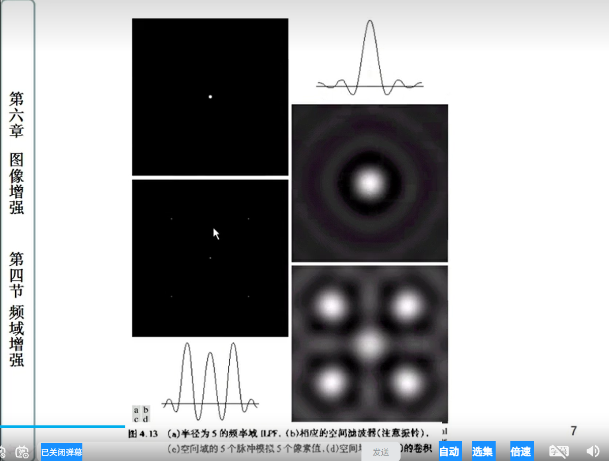
Task: Open the 自动 video quality selector
Action: point(449,451)
